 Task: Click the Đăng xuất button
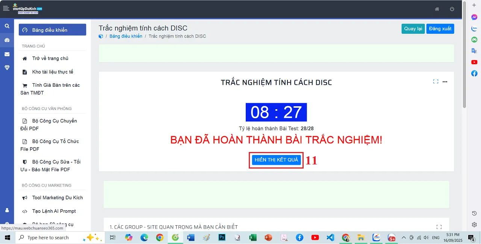(440, 29)
